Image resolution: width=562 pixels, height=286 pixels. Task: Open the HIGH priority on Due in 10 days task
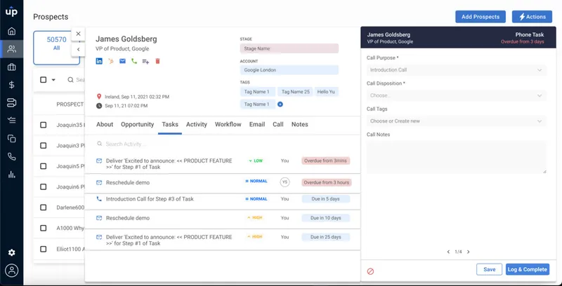click(x=255, y=218)
